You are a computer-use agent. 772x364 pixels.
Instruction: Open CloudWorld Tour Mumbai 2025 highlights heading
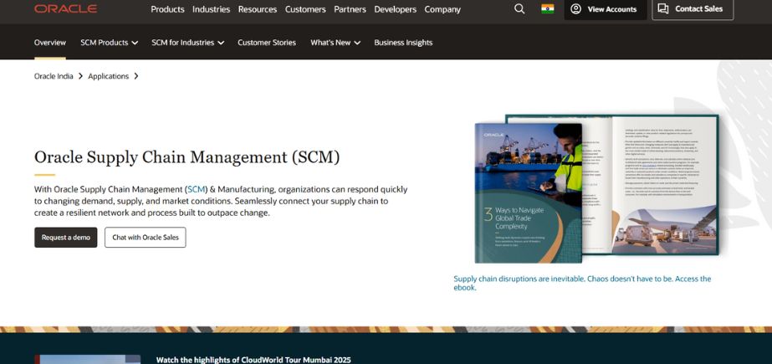tap(253, 360)
